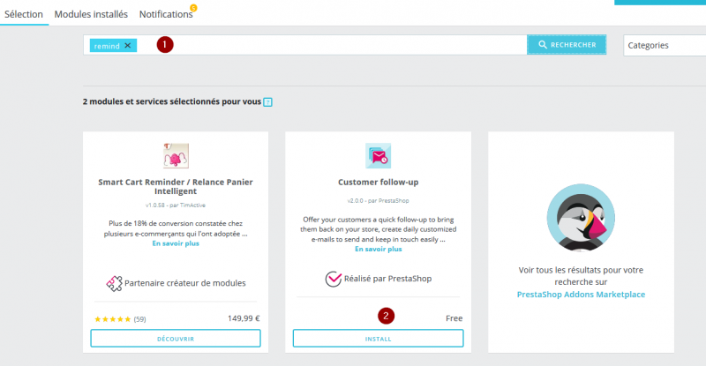Click the Rechercher search button
Screen dimensions: 706x366
tap(567, 45)
